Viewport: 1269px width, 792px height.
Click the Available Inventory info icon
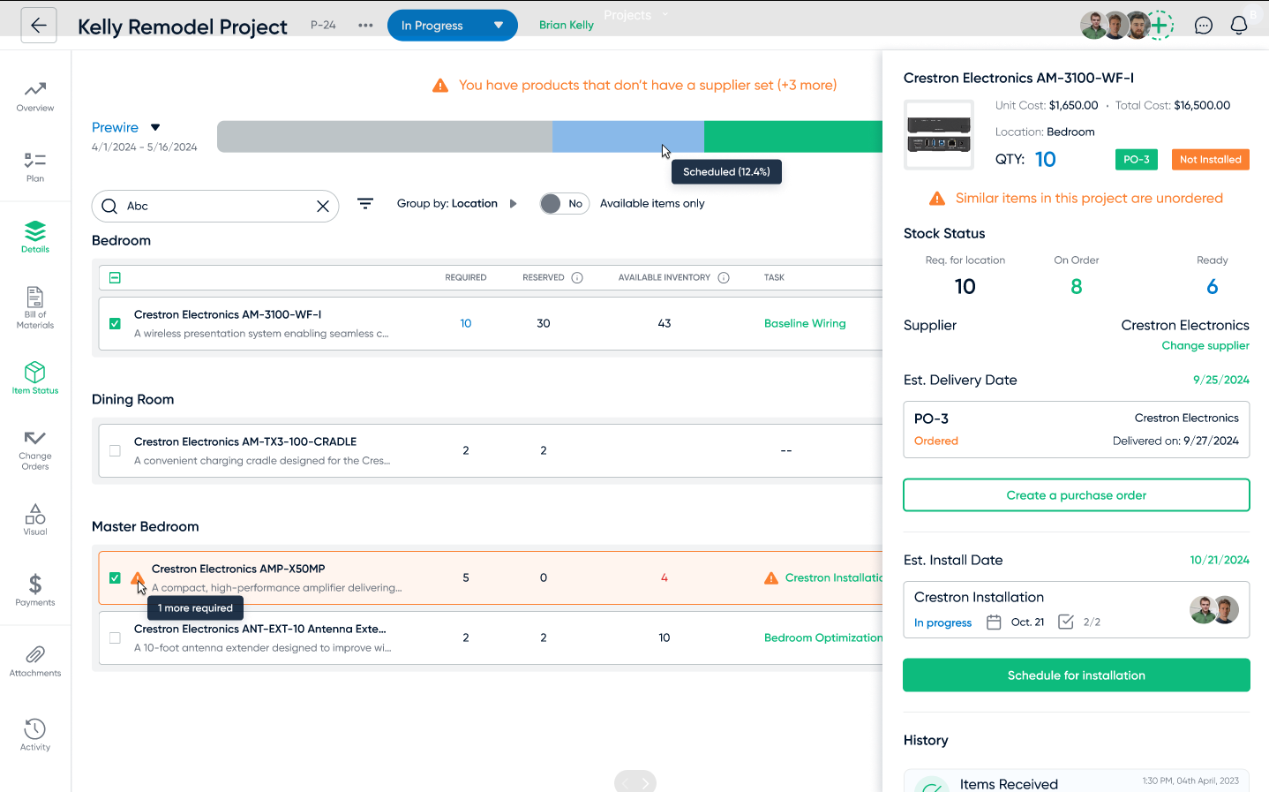coord(724,277)
